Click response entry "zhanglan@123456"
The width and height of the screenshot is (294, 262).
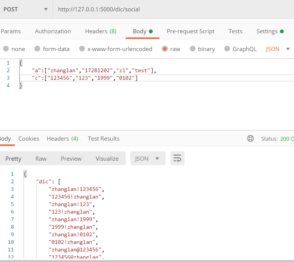point(76,250)
